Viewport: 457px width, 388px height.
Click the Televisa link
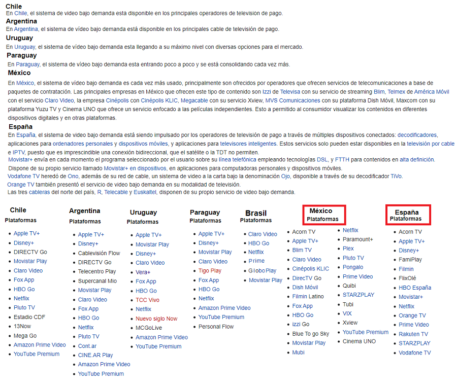[x=290, y=92]
